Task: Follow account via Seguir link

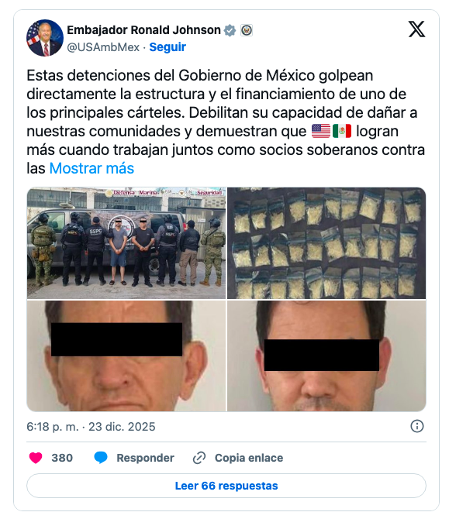Action: click(168, 47)
